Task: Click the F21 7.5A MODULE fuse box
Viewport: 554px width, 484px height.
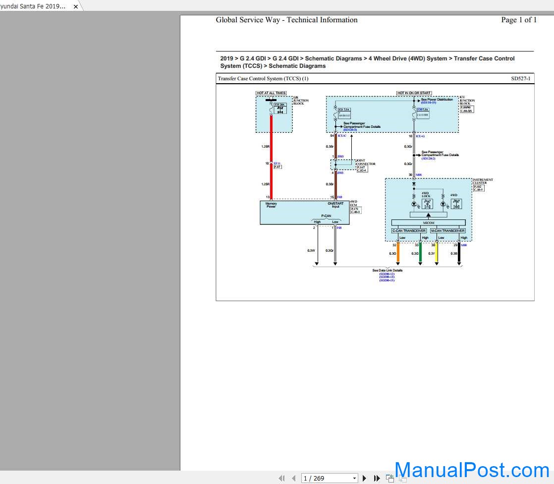Action: (344, 113)
